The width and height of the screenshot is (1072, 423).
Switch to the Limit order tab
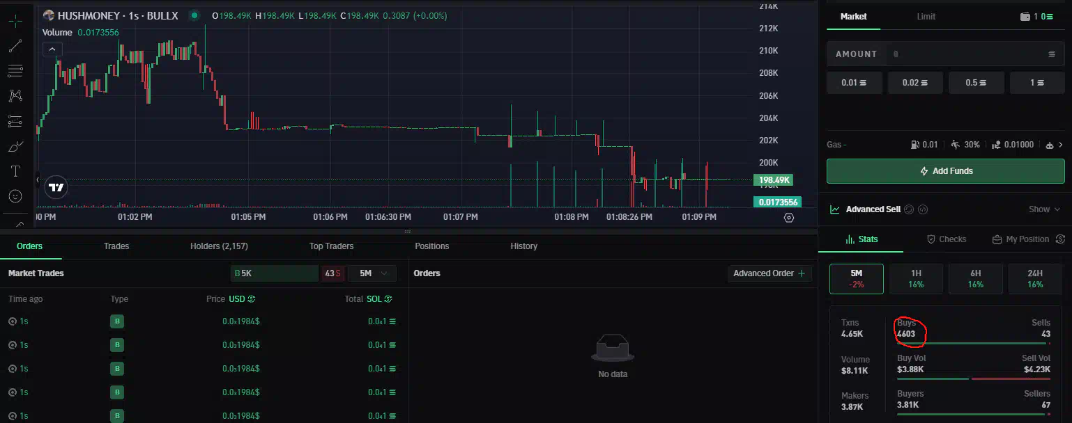[x=926, y=17]
